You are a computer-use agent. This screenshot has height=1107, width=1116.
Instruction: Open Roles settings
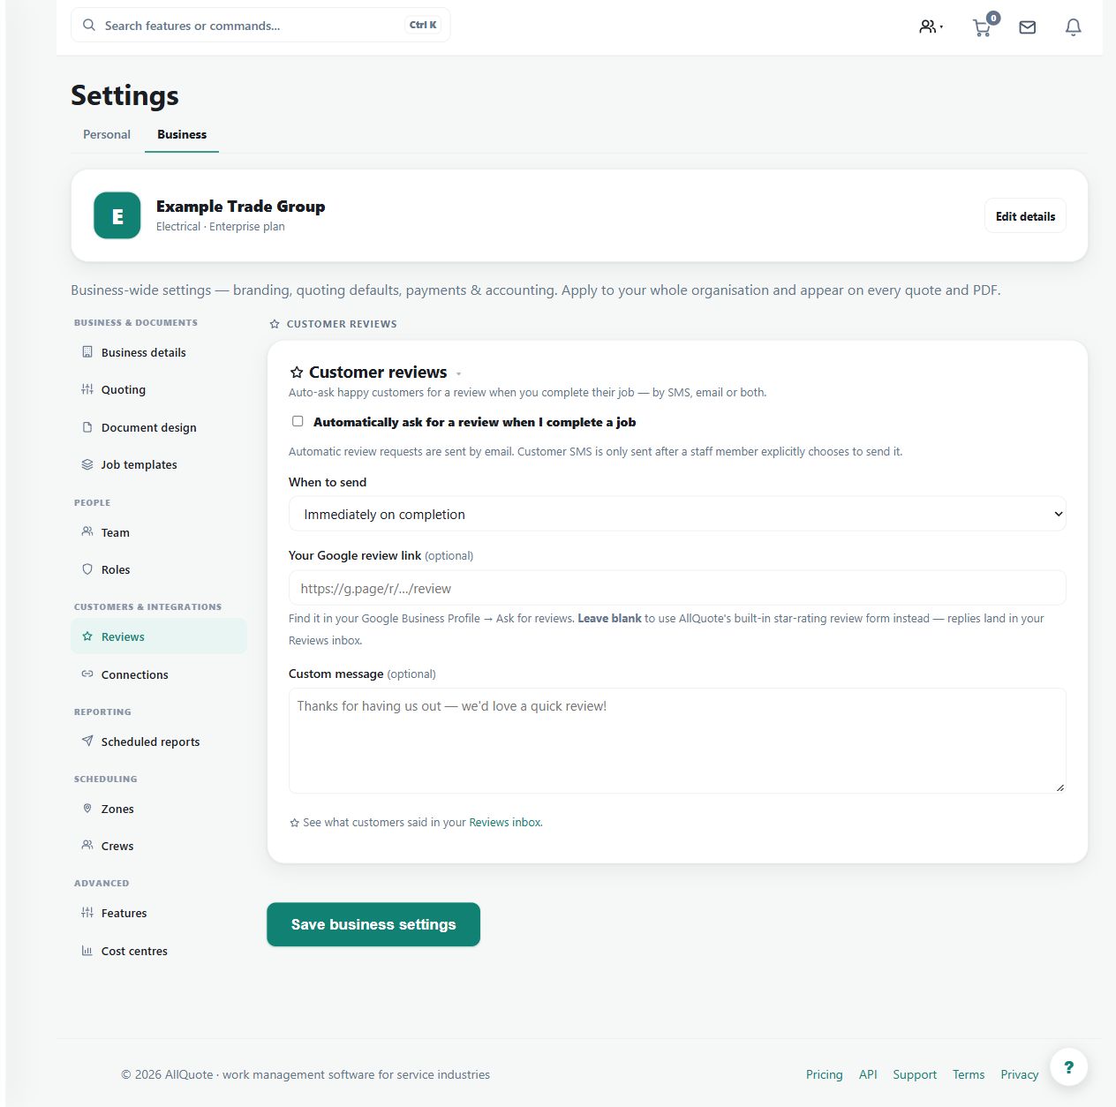click(x=159, y=569)
